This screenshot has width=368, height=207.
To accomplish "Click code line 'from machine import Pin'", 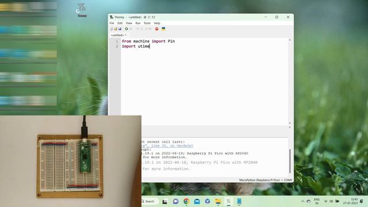I will click(148, 41).
